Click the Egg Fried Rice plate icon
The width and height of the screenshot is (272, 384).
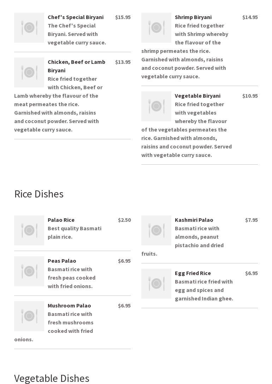click(x=156, y=284)
